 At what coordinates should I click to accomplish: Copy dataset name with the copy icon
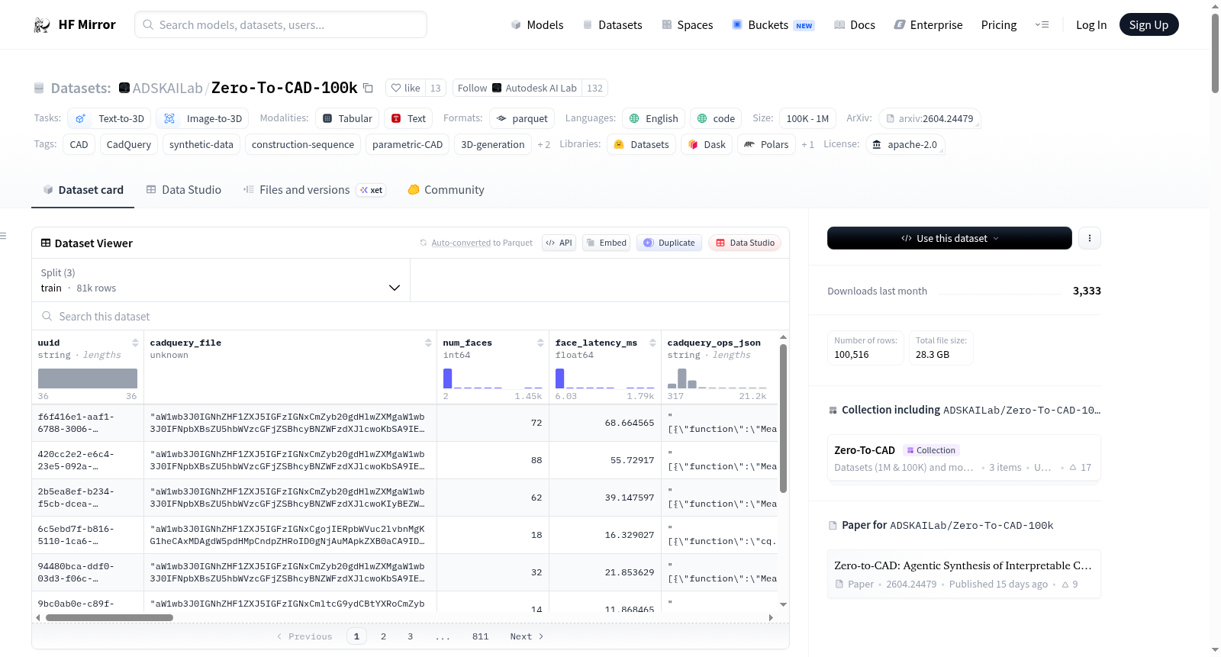pos(368,88)
